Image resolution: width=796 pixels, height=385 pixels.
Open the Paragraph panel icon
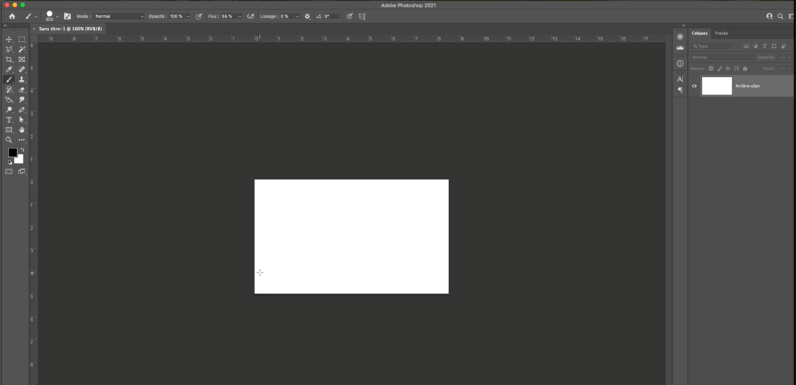[680, 89]
